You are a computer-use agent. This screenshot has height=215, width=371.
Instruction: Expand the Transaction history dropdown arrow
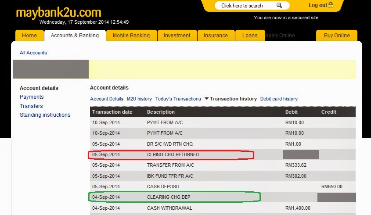pyautogui.click(x=206, y=98)
